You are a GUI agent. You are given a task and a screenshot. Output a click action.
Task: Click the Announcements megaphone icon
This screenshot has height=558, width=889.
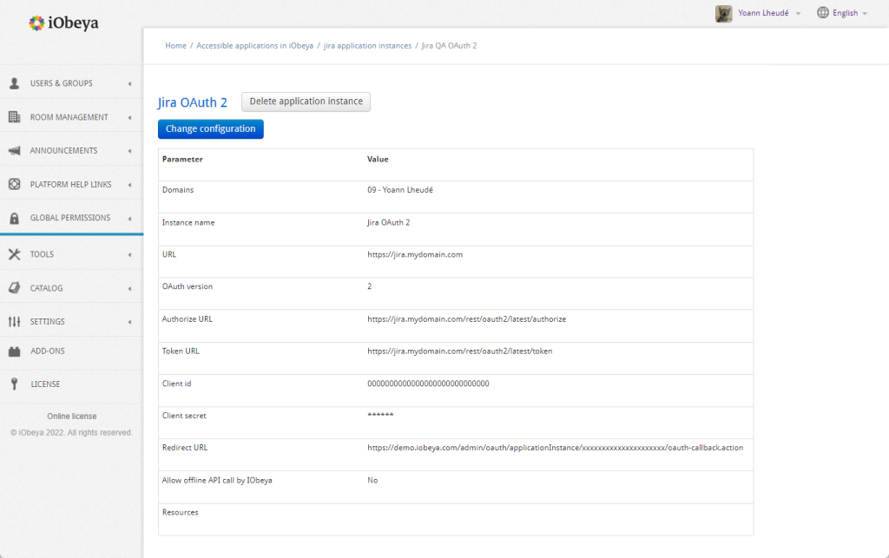[x=14, y=150]
